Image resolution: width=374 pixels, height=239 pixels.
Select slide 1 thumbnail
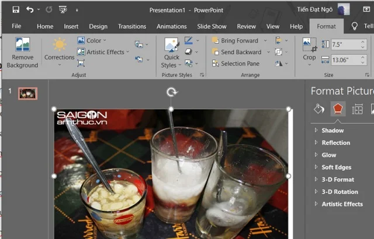(x=27, y=93)
